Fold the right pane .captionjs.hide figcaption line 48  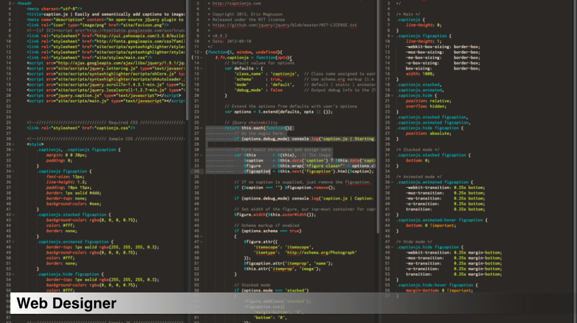pyautogui.click(x=392, y=247)
